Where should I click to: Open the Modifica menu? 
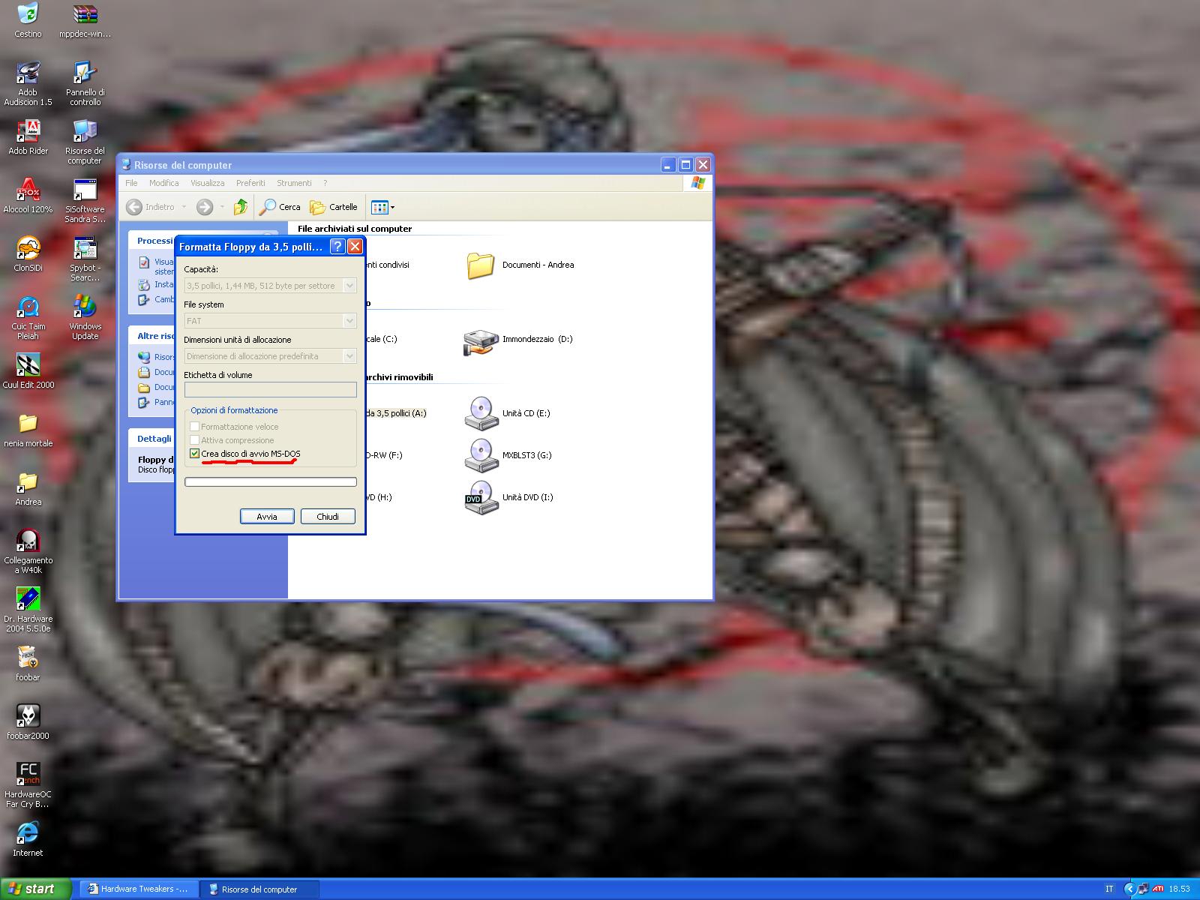pos(163,183)
